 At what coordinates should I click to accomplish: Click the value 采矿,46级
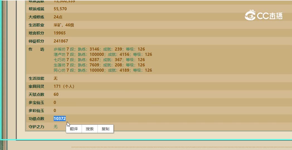click(64, 25)
